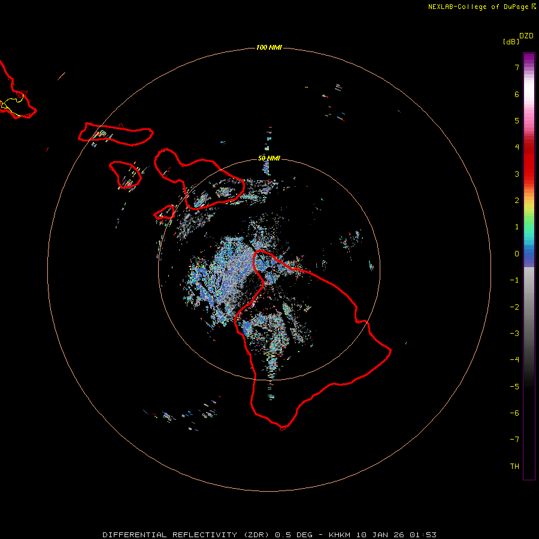Viewport: 539px width, 539px height.
Task: Click the 0.5 DEG elevation angle text
Action: click(x=294, y=535)
